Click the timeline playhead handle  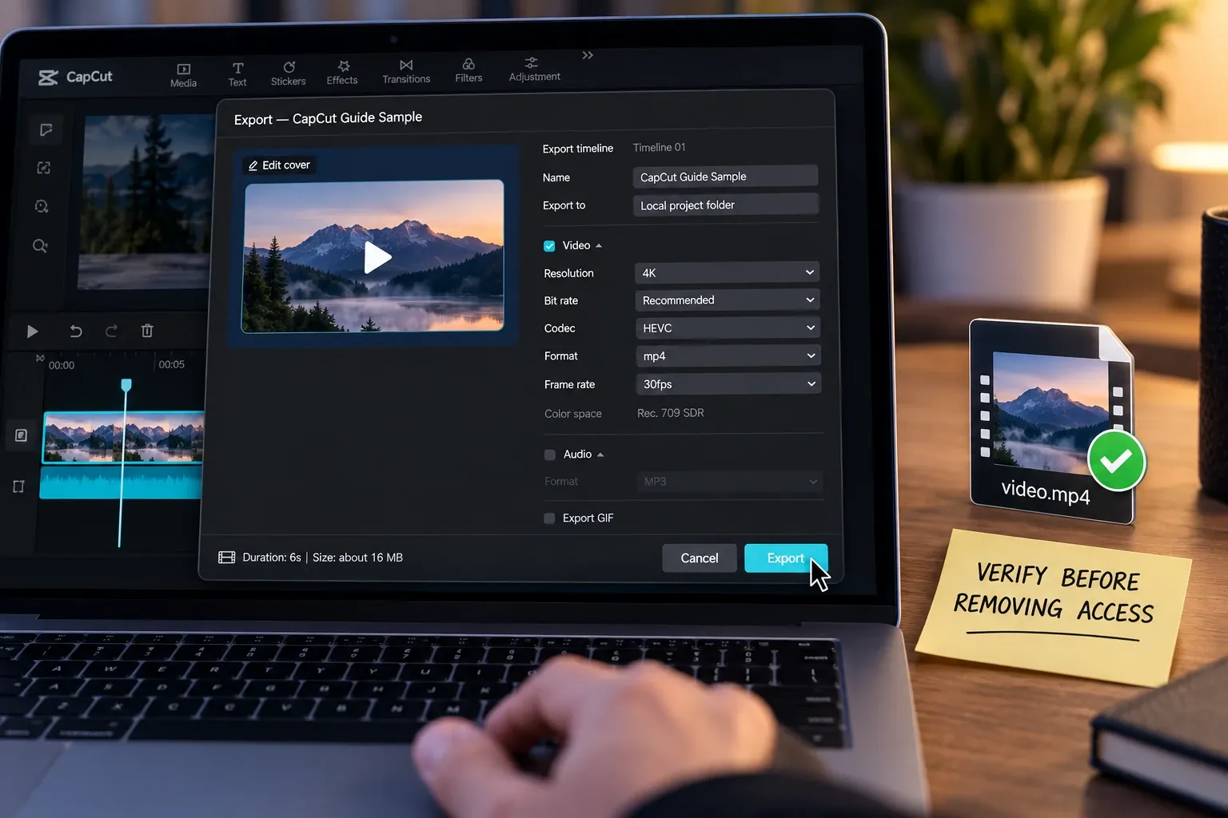coord(126,385)
